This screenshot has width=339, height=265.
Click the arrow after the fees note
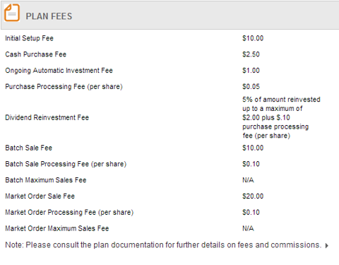[x=327, y=246]
